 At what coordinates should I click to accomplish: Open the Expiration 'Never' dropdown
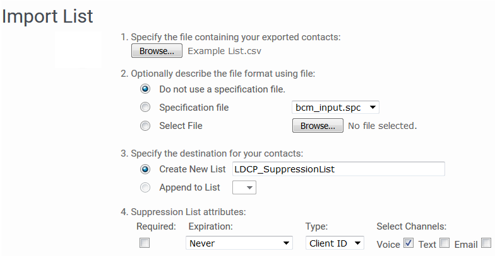click(x=239, y=243)
